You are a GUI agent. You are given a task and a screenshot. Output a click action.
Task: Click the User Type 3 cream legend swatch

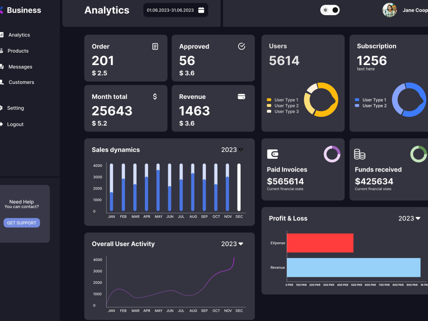pyautogui.click(x=269, y=111)
